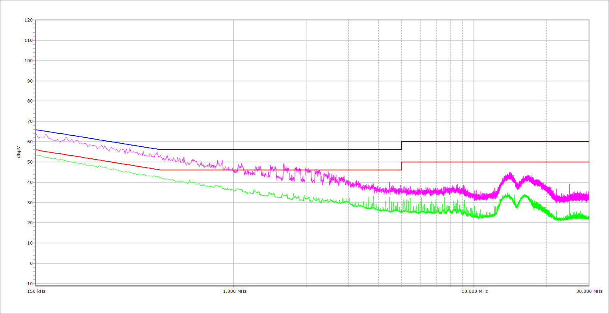Click the 120 y-axis top label

pyautogui.click(x=28, y=20)
